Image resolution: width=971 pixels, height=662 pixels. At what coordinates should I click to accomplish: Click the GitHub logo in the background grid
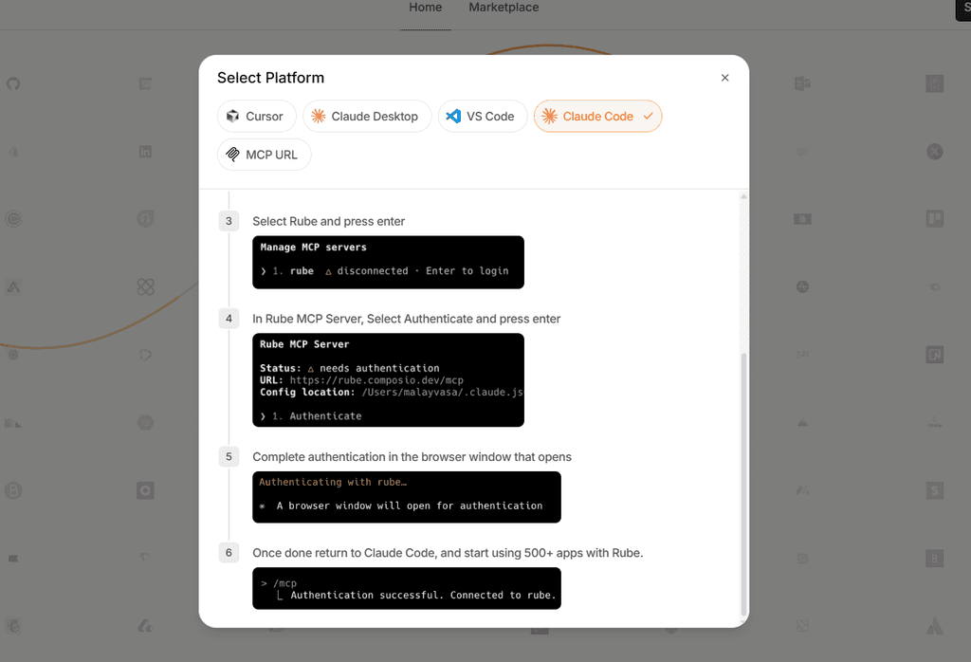click(13, 83)
